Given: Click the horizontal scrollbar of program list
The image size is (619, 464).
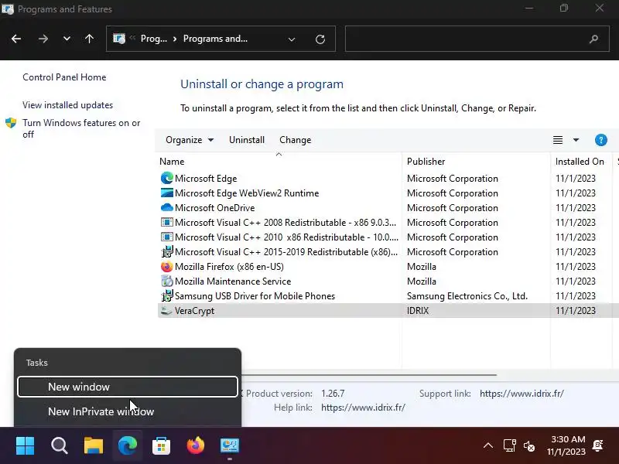Looking at the screenshot, I should (369, 375).
